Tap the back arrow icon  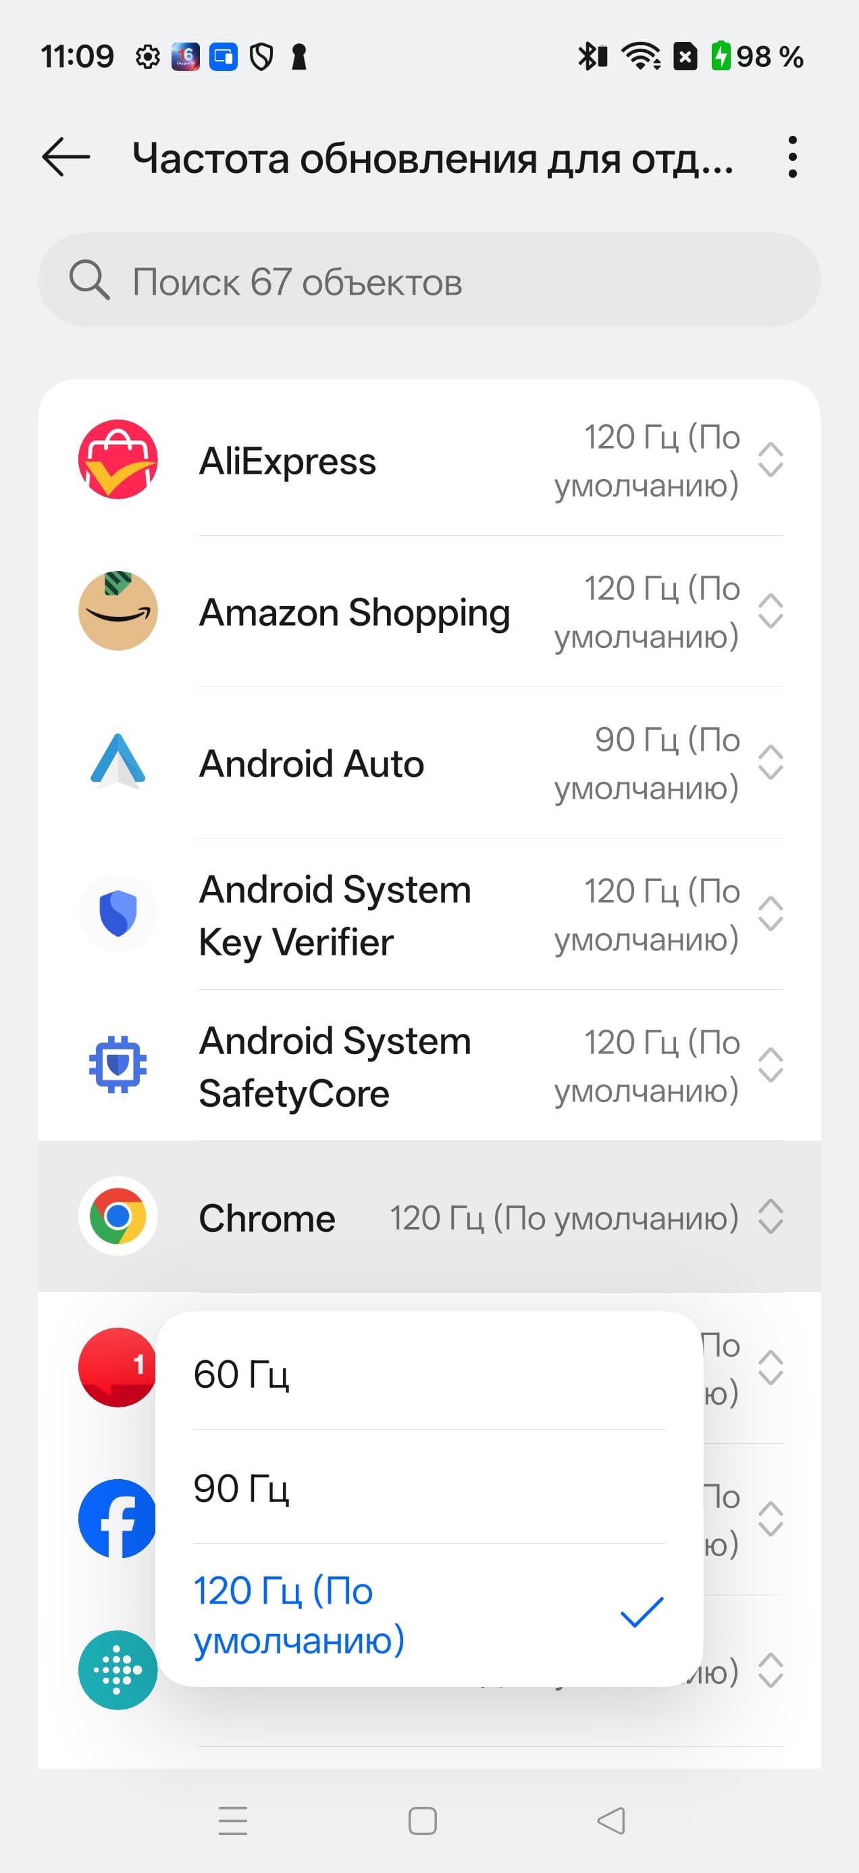point(66,157)
